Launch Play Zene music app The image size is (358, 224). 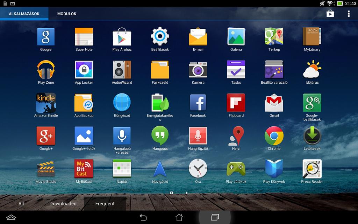[x=46, y=70]
